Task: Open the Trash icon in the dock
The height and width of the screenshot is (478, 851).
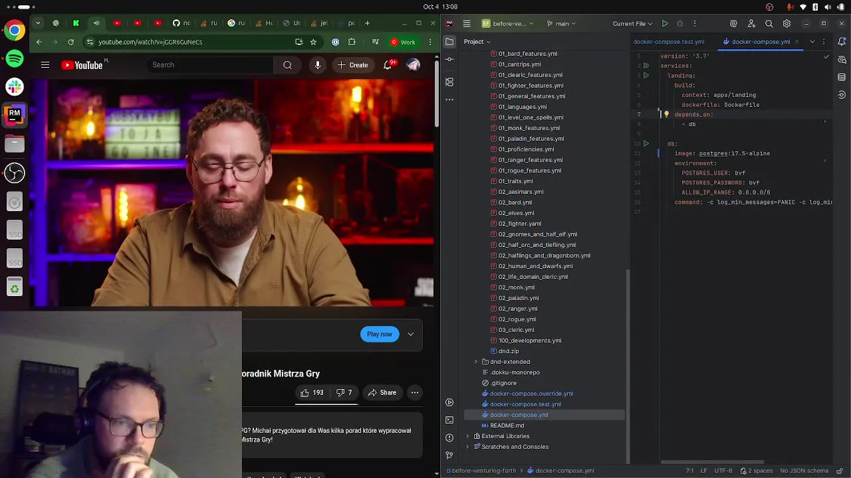Action: (x=15, y=288)
